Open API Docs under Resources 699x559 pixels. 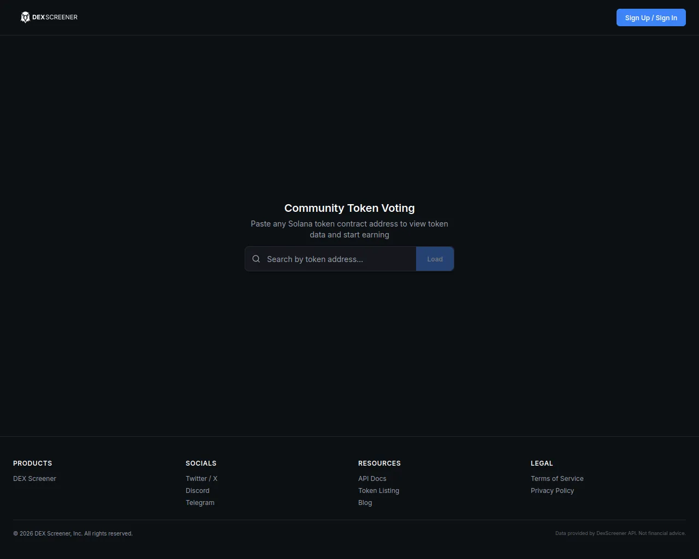372,479
